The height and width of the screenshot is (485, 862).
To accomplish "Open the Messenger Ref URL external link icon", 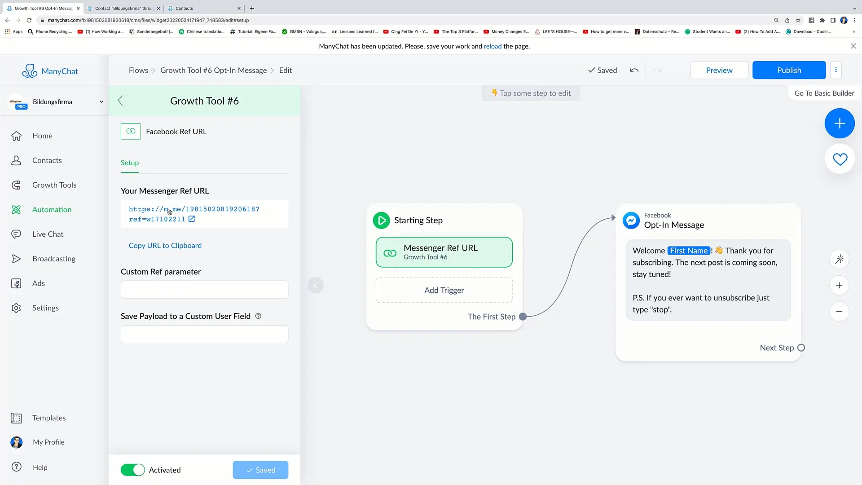I will [x=192, y=219].
